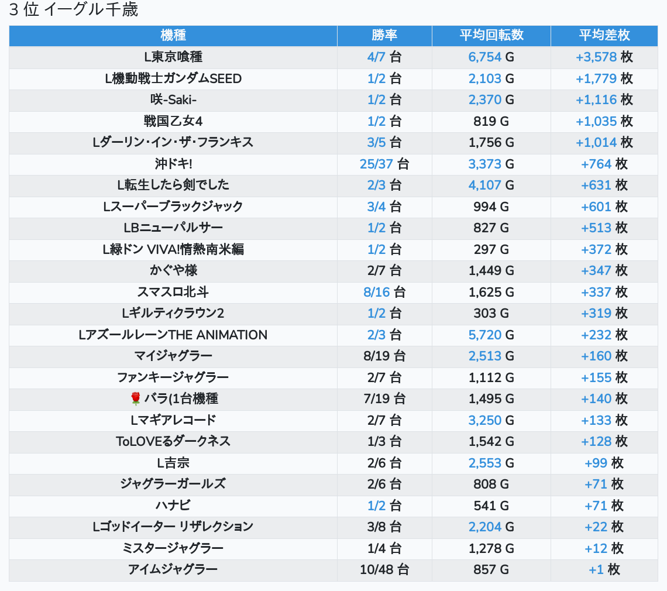Click the アイムジャグラー machine name

[x=173, y=570]
